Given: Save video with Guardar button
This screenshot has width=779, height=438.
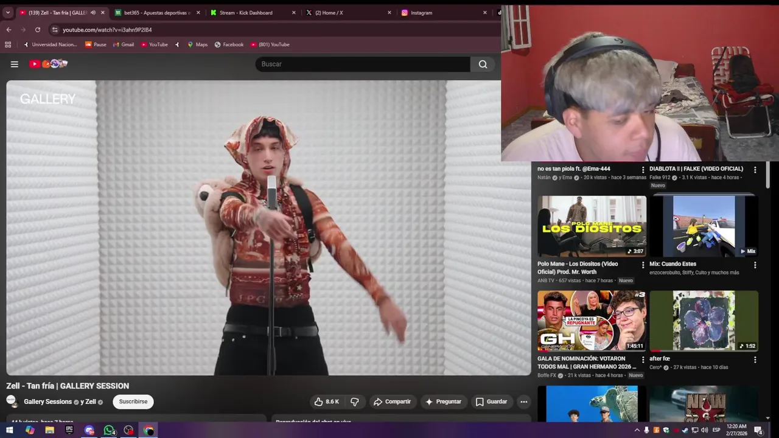Looking at the screenshot, I should coord(491,401).
